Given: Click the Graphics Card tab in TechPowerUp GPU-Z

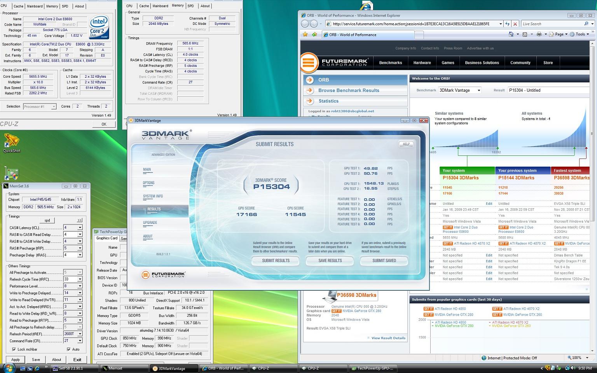Looking at the screenshot, I should (x=107, y=238).
